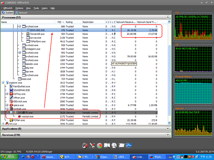Viewport: 214px width, 160px height.
Task: Sort by the Rating column header
Action: click(x=74, y=22)
